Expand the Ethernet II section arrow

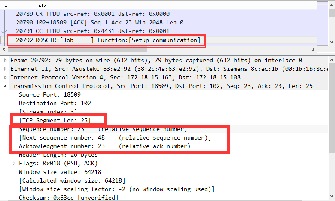click(5, 69)
